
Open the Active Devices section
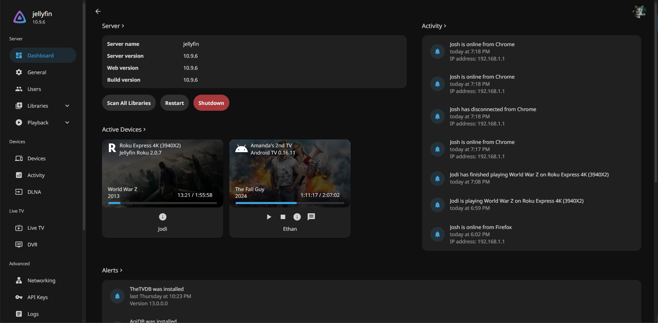point(124,130)
